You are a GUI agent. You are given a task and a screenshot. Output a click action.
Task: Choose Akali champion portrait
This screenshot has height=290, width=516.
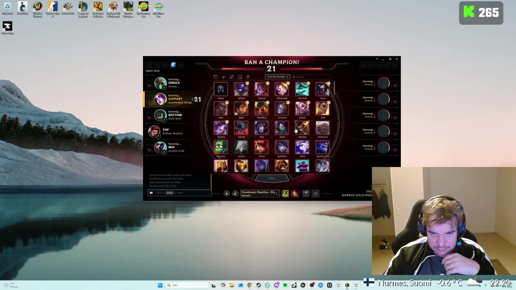coord(282,128)
